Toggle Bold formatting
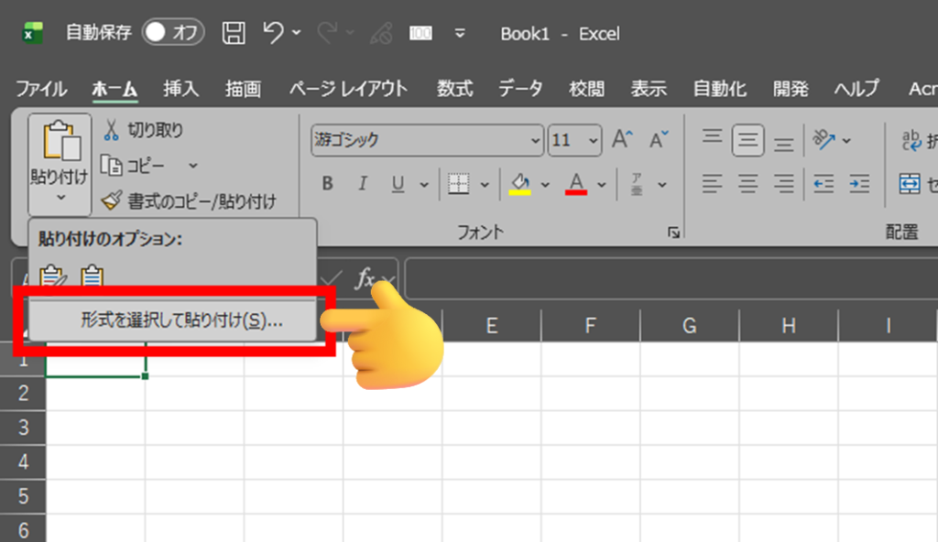This screenshot has height=542, width=938. coord(327,184)
